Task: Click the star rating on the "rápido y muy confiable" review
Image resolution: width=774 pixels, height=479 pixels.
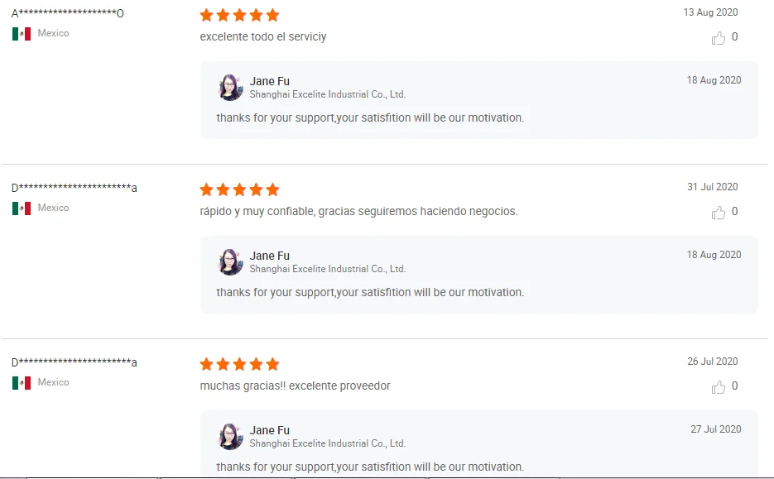Action: (240, 190)
